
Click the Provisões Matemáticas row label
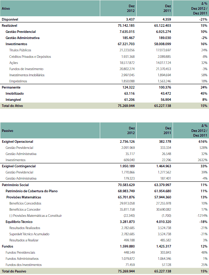coord(24,197)
